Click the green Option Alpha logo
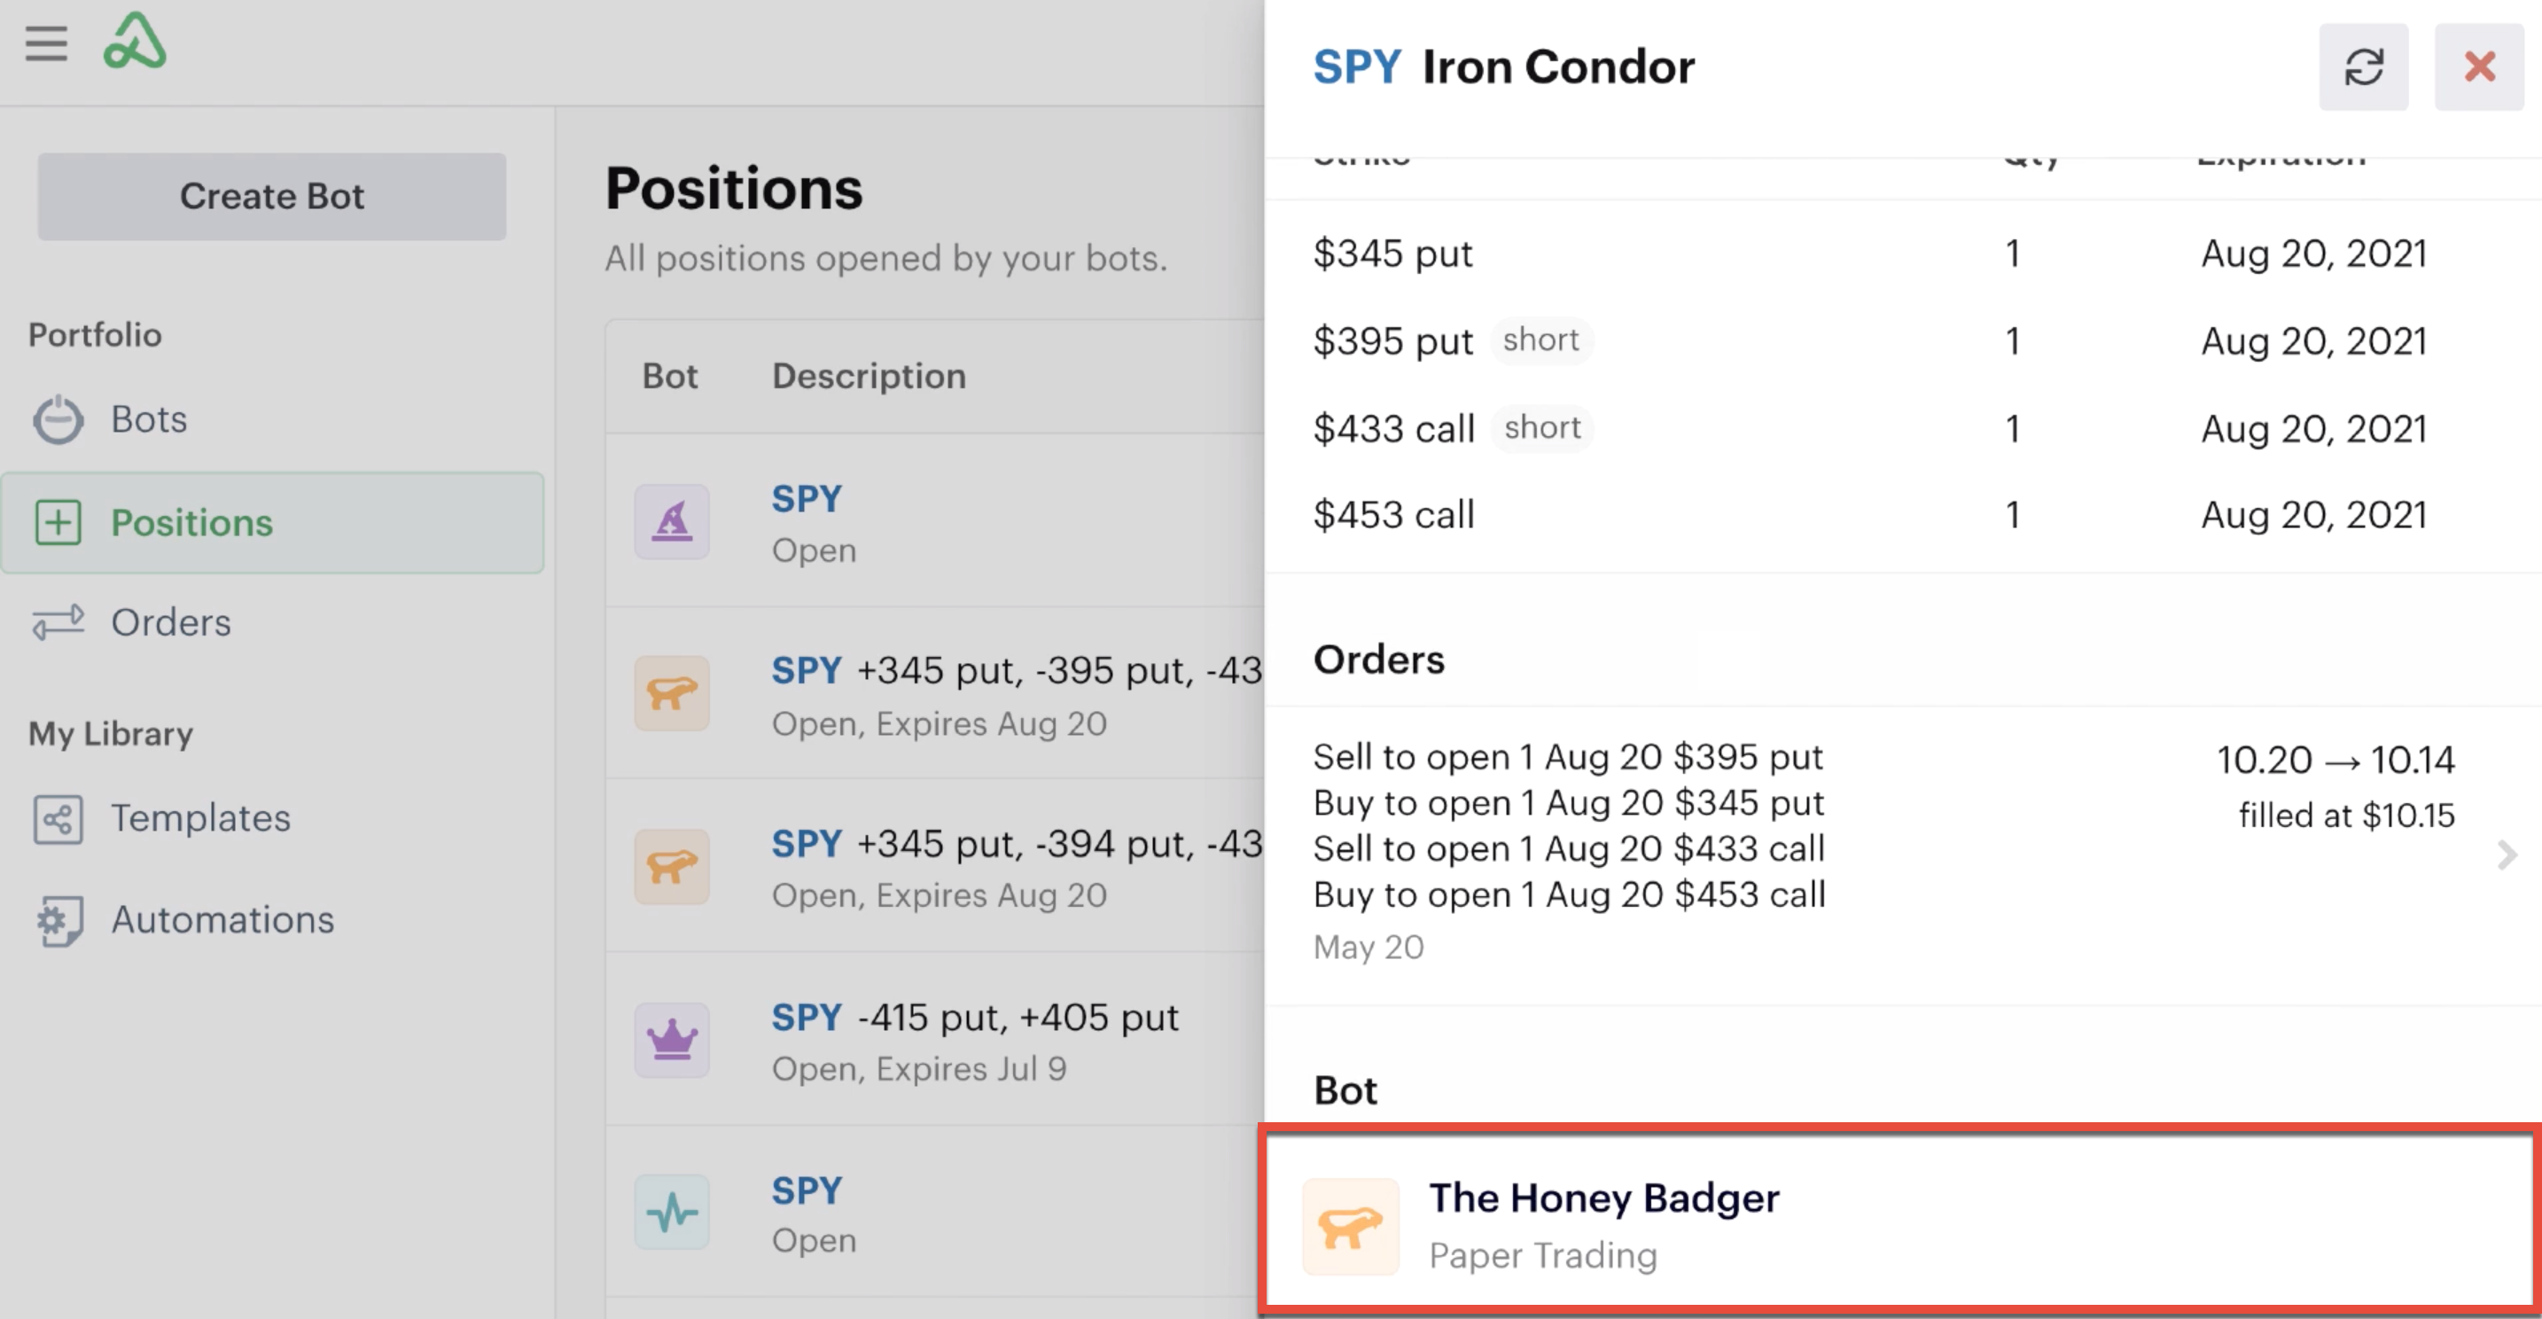Screen dimensions: 2542x1319 136,42
